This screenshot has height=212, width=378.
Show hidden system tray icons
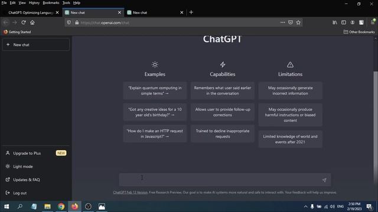click(x=306, y=207)
